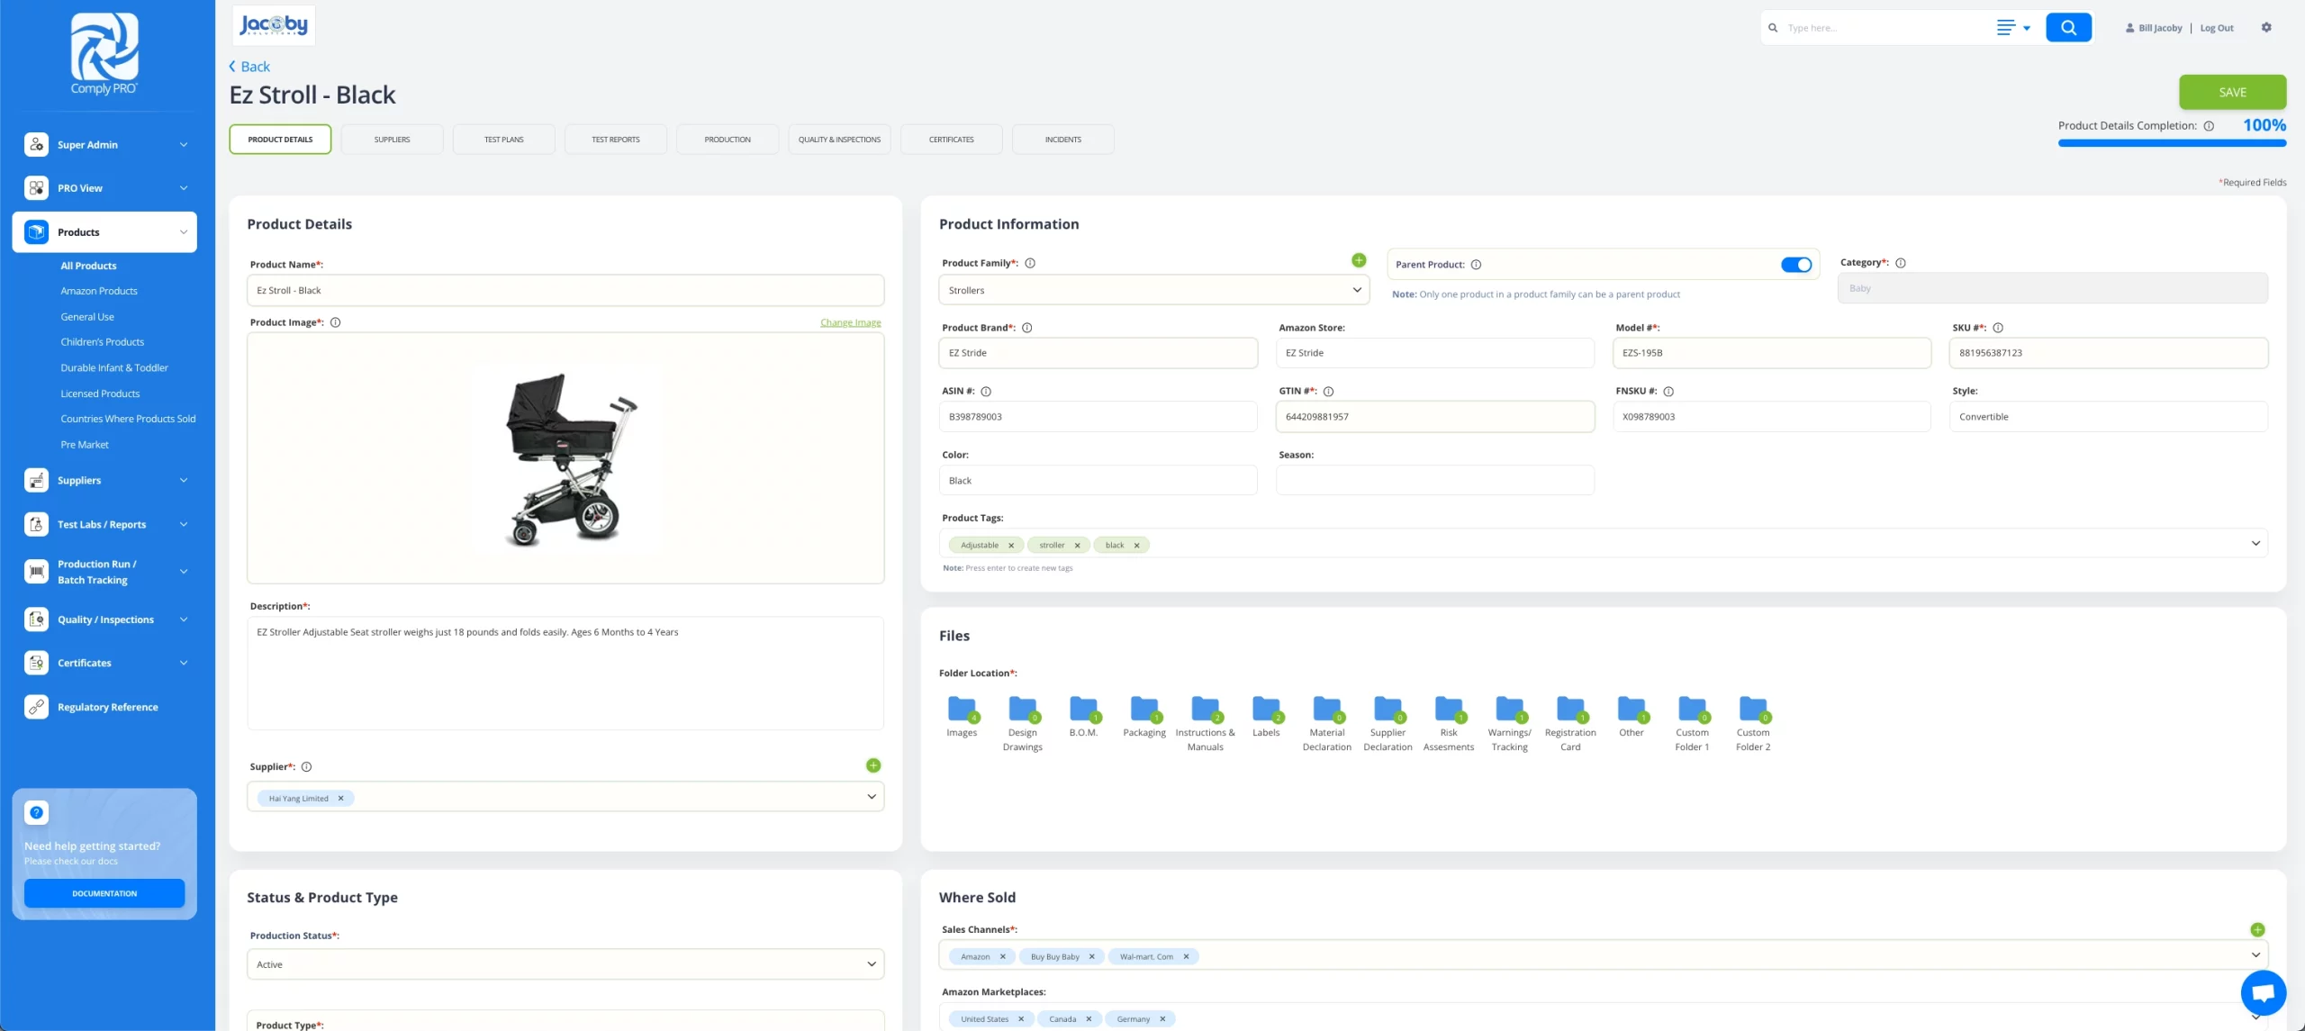
Task: Open the Images folder icon
Action: pos(962,709)
